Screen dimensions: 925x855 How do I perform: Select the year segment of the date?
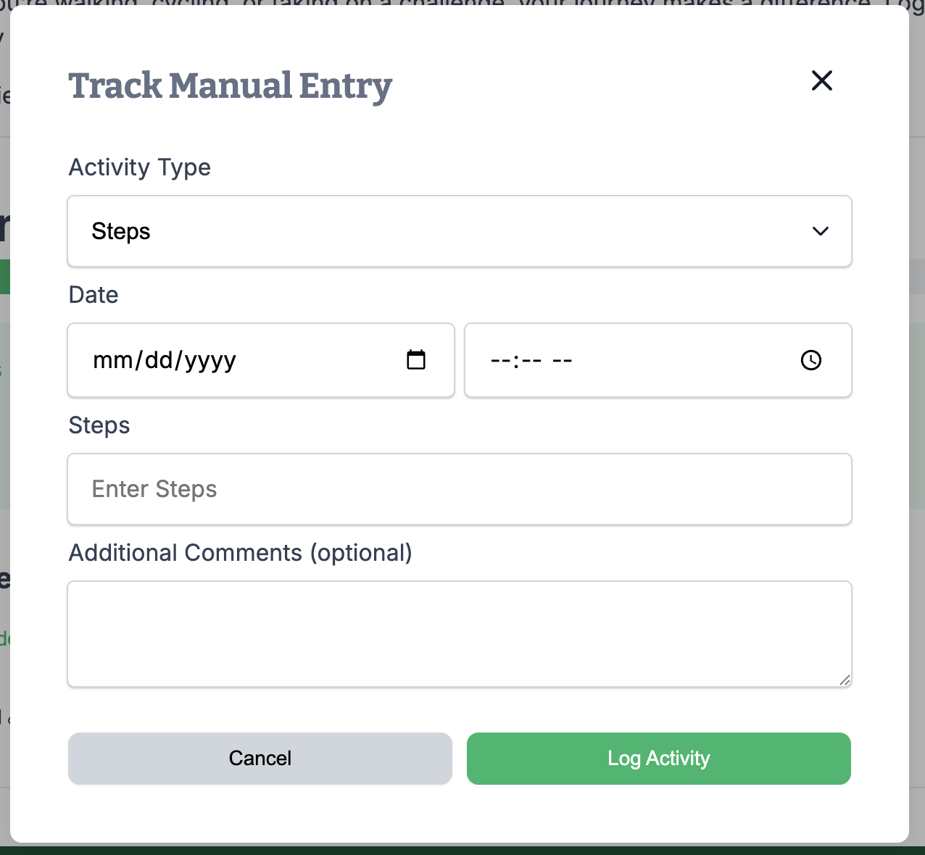coord(210,360)
